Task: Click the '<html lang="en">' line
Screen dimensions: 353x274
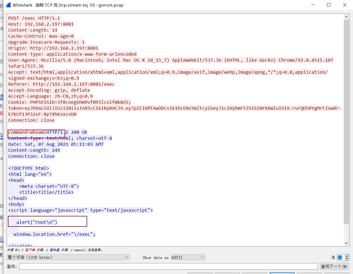Action: point(30,174)
